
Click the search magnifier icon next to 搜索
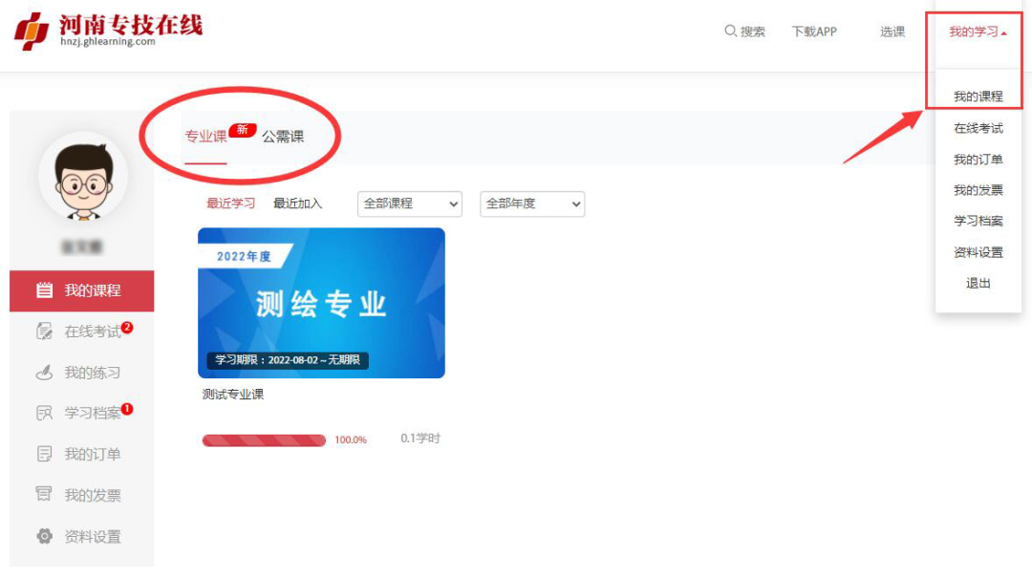tap(727, 31)
